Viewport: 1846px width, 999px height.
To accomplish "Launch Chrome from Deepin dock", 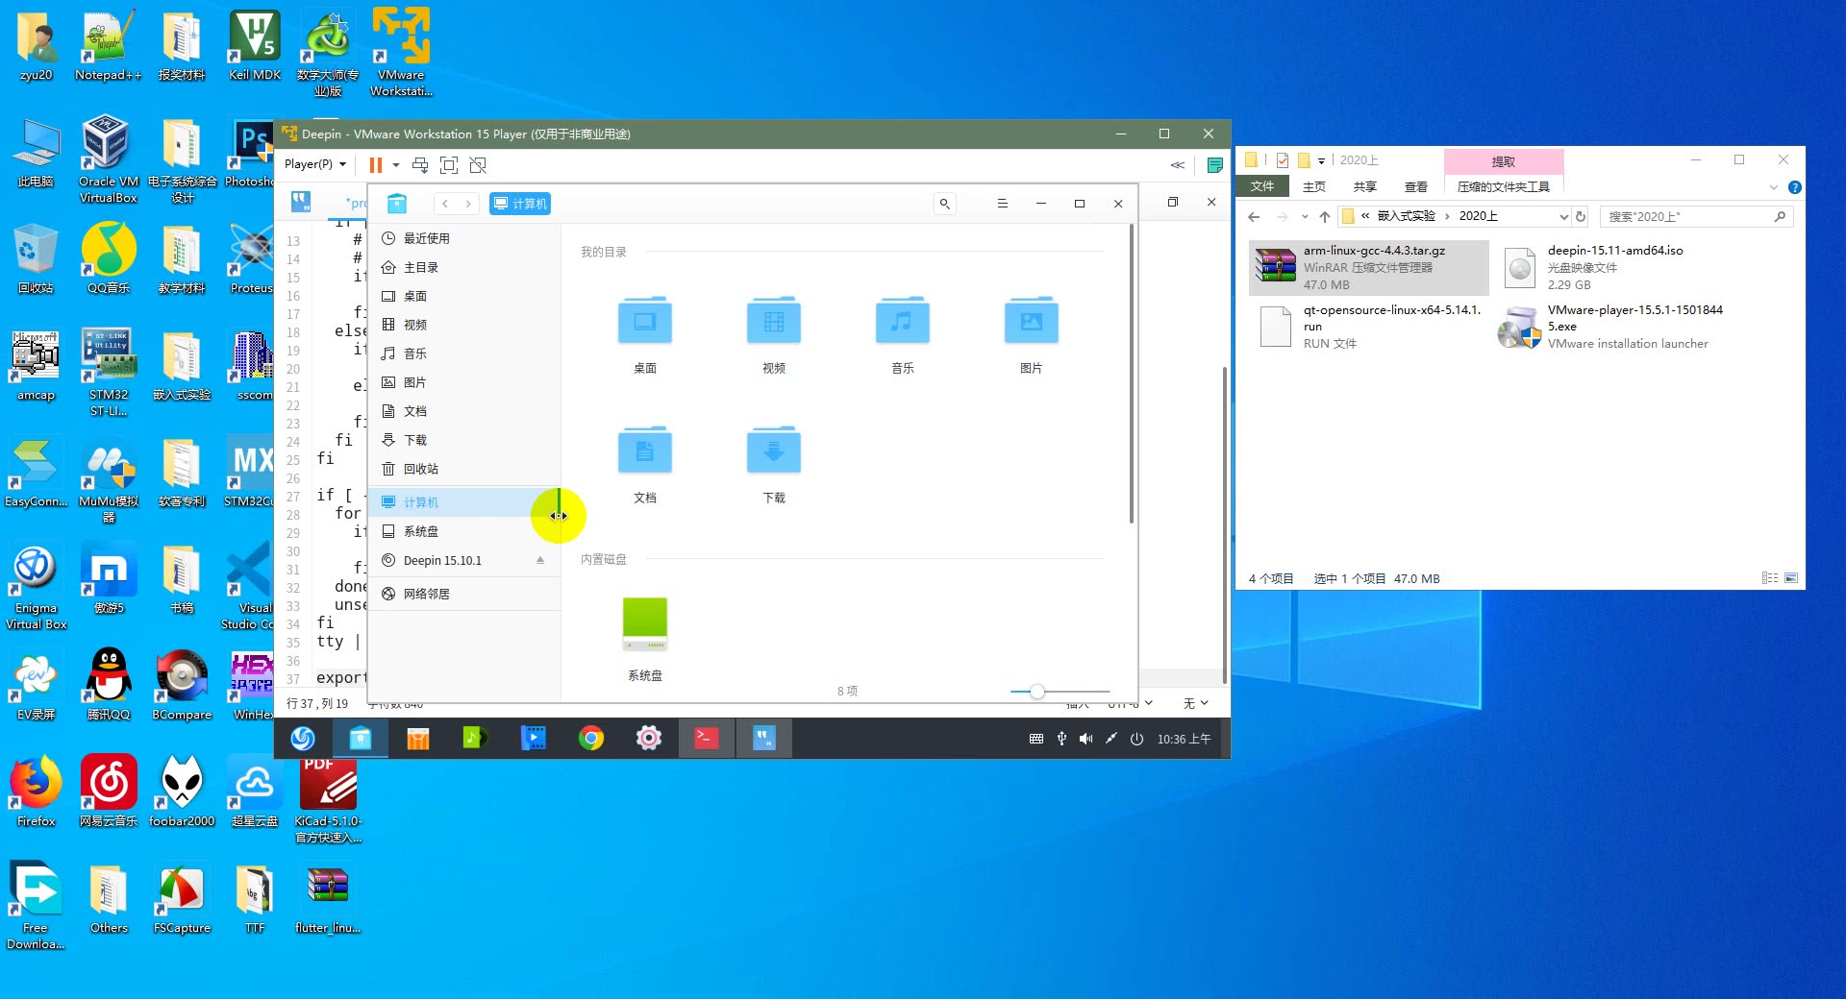I will point(591,738).
